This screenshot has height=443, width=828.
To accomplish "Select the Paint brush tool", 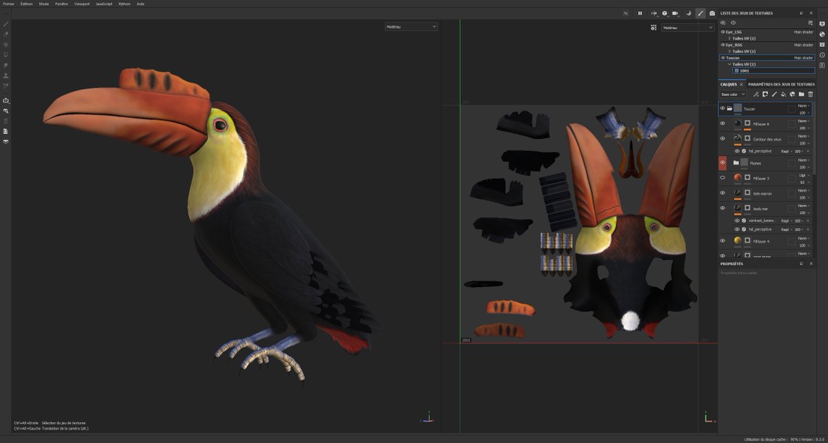I will (6, 24).
